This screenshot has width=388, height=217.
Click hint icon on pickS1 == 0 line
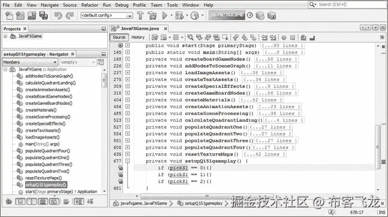pos(120,168)
